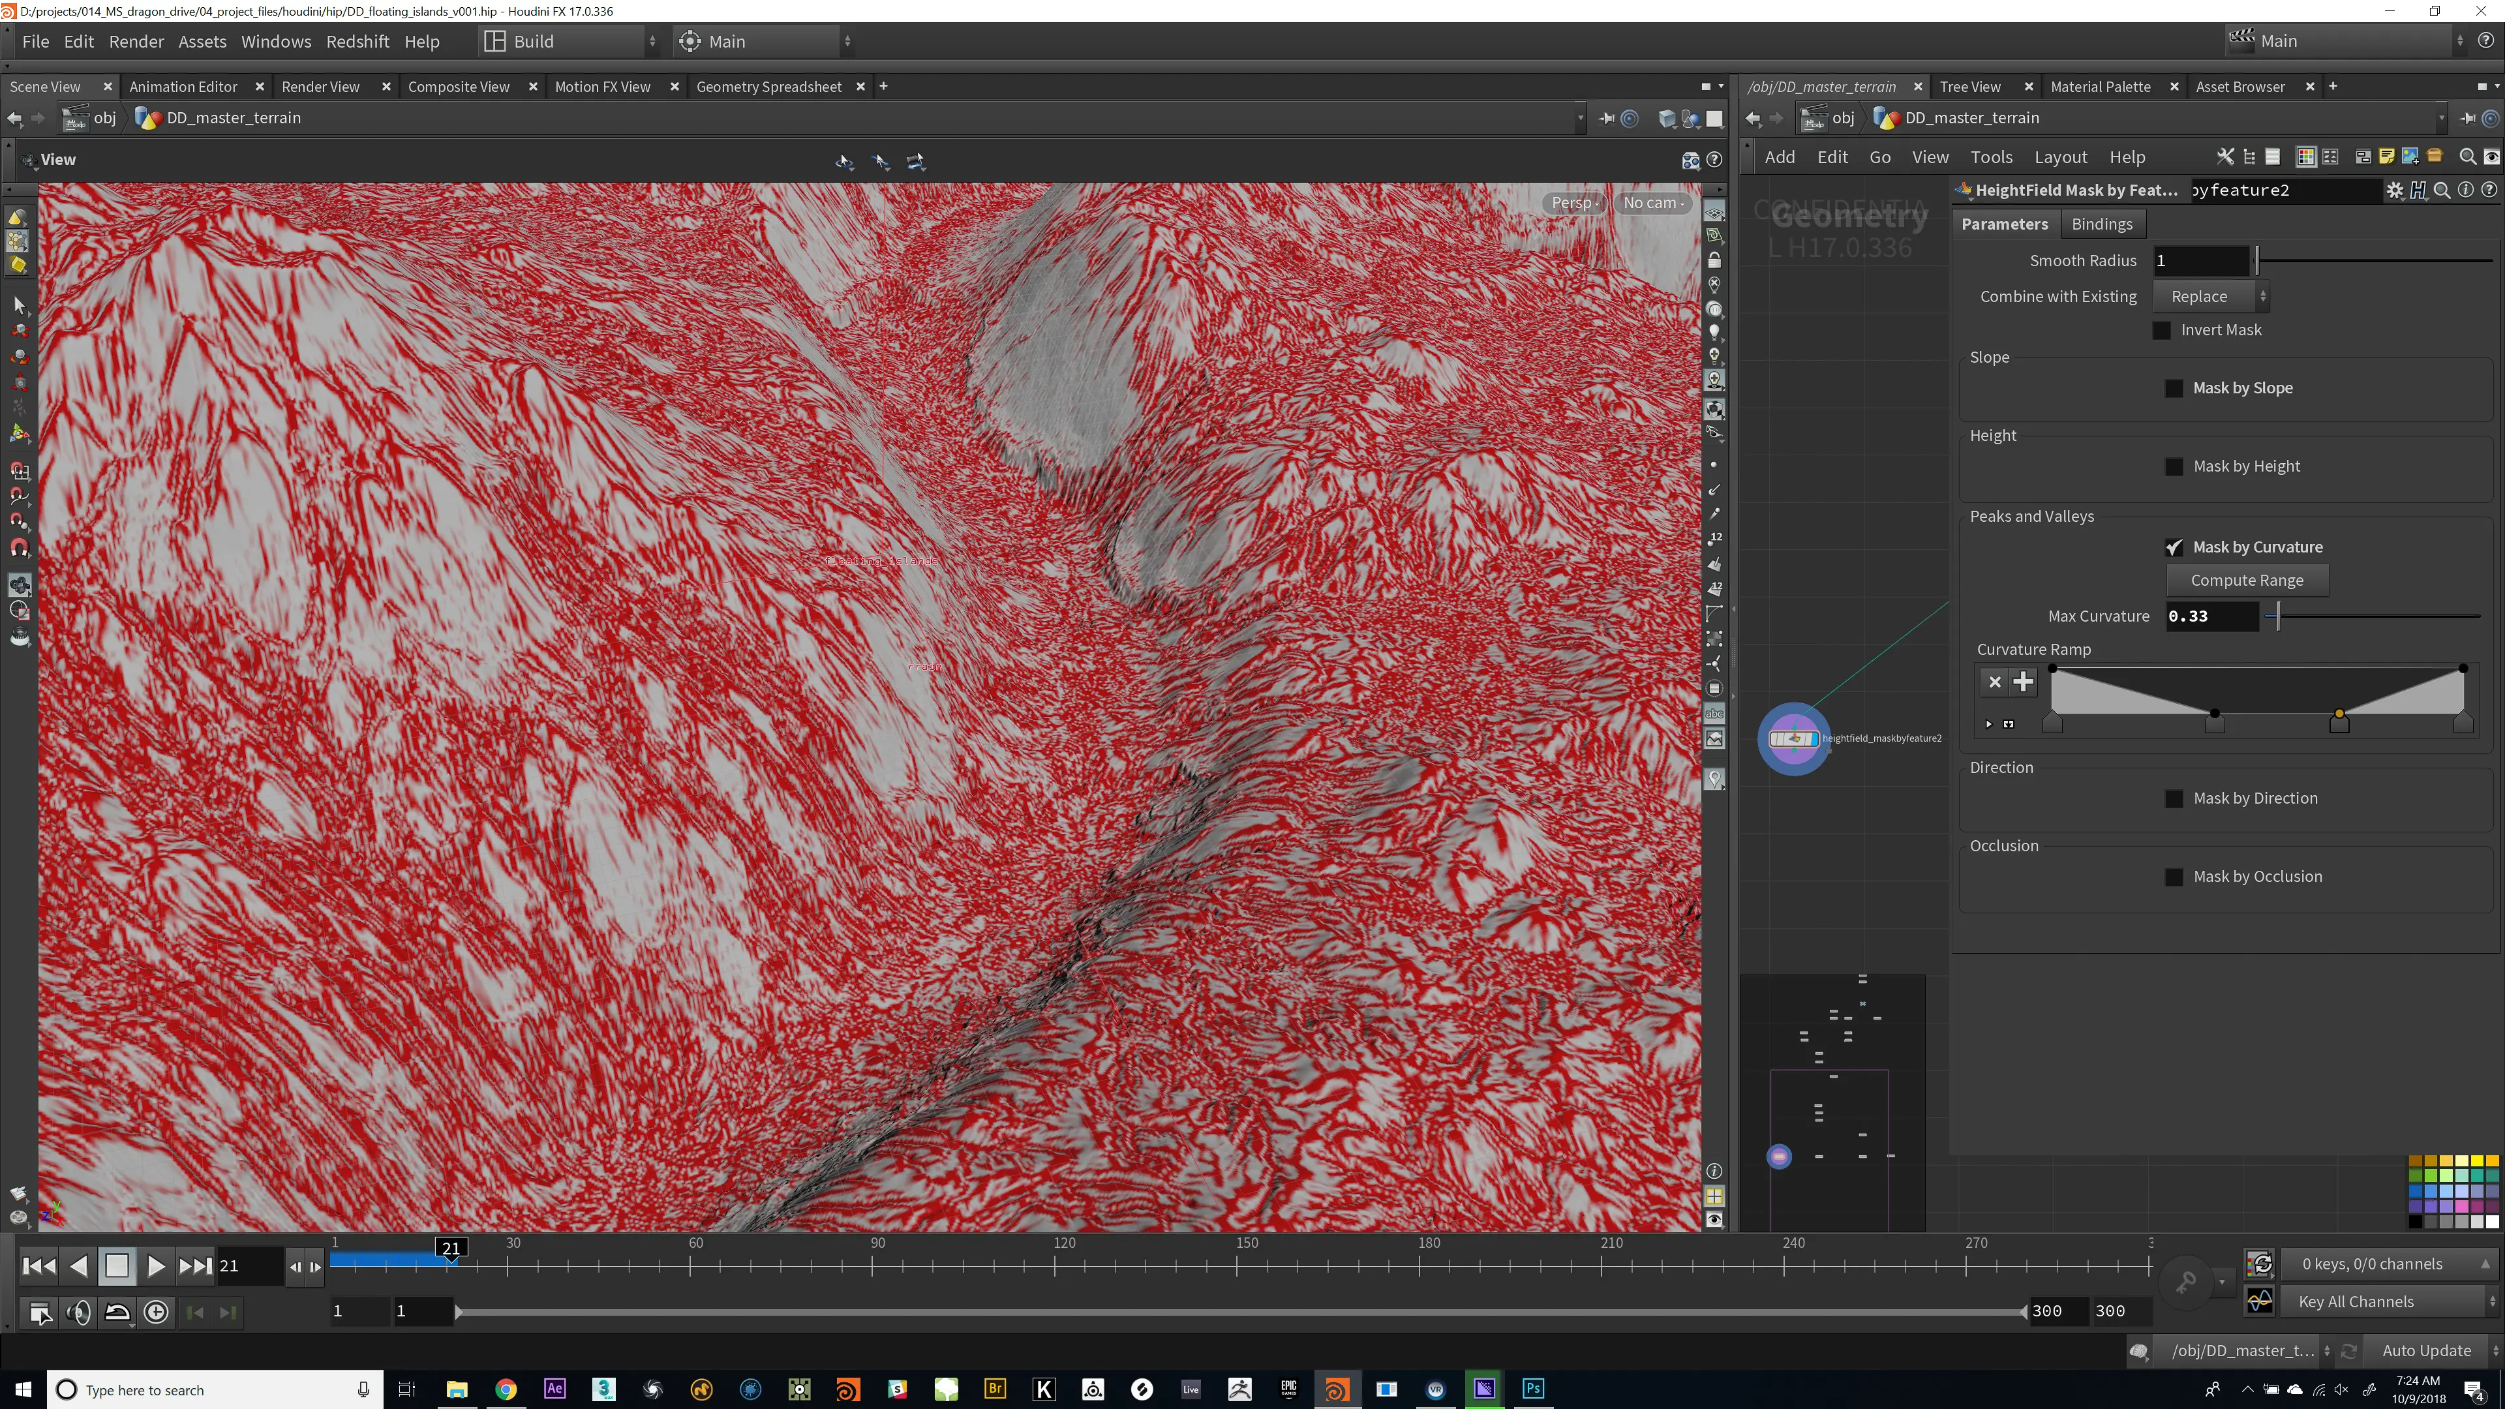This screenshot has height=1409, width=2505.
Task: Open Chrome from the taskbar
Action: (506, 1389)
